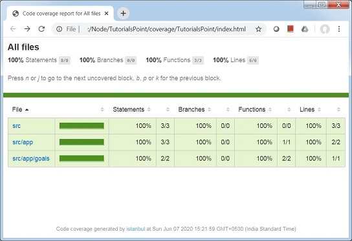Click the src/app row coverage bar
352x241 pixels.
[x=82, y=142]
